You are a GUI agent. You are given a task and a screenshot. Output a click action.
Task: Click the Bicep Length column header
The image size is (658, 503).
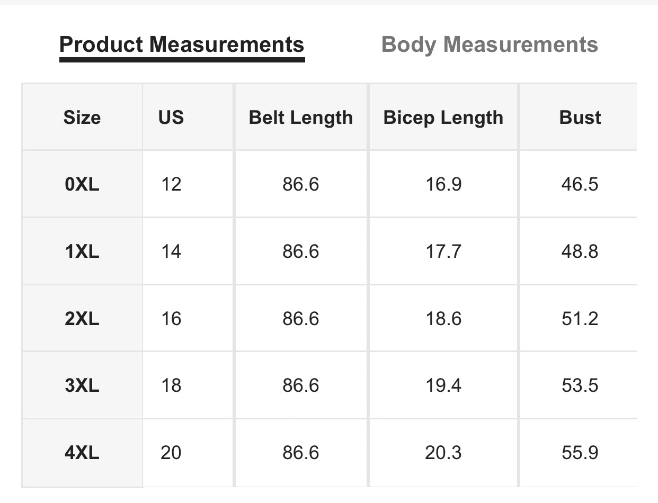[x=443, y=117]
